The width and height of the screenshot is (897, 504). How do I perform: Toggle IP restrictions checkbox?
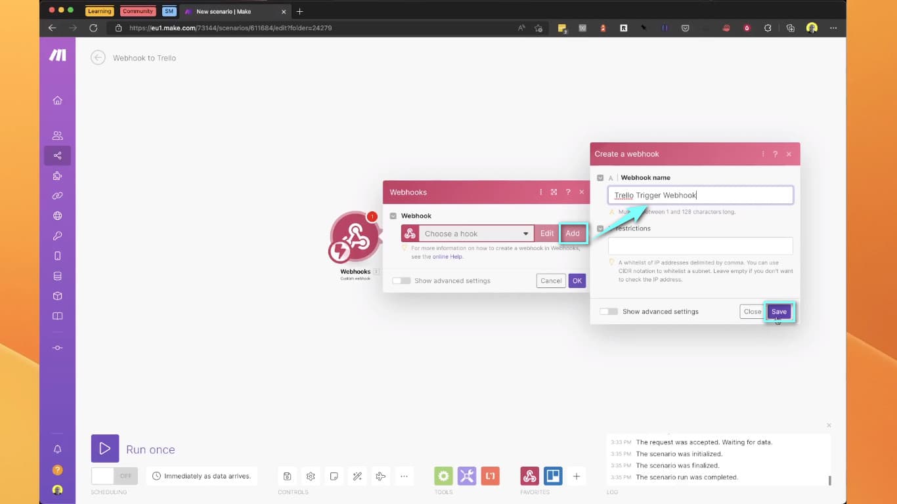600,228
